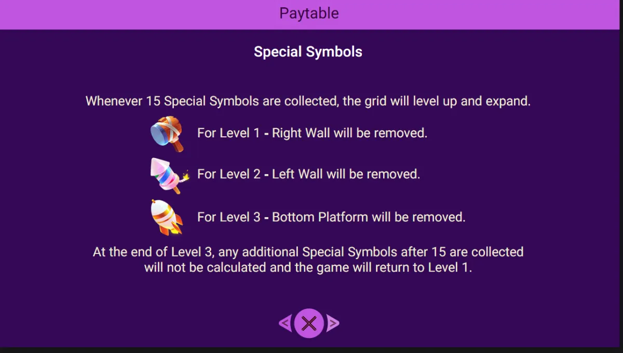623x353 pixels.
Task: Select the Special Symbols heading
Action: coord(308,52)
